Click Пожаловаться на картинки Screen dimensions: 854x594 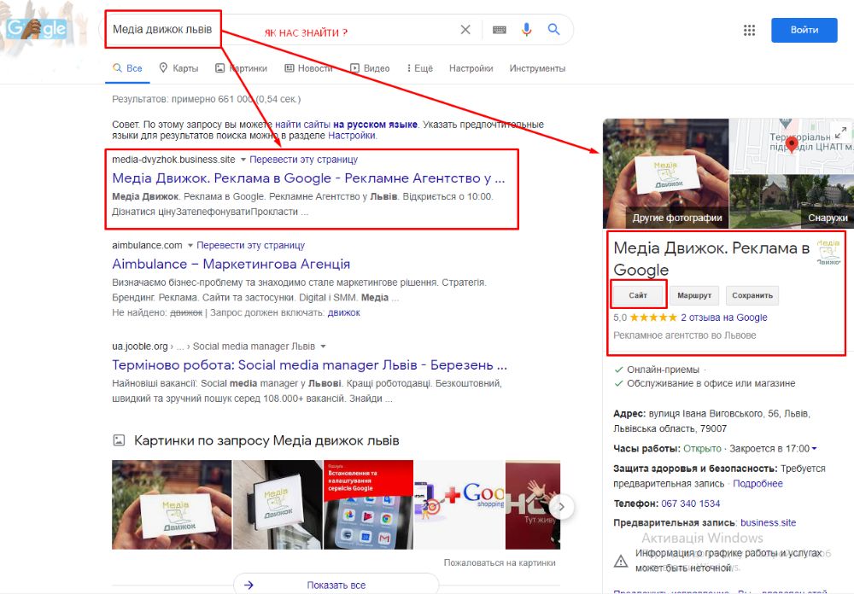coord(500,563)
